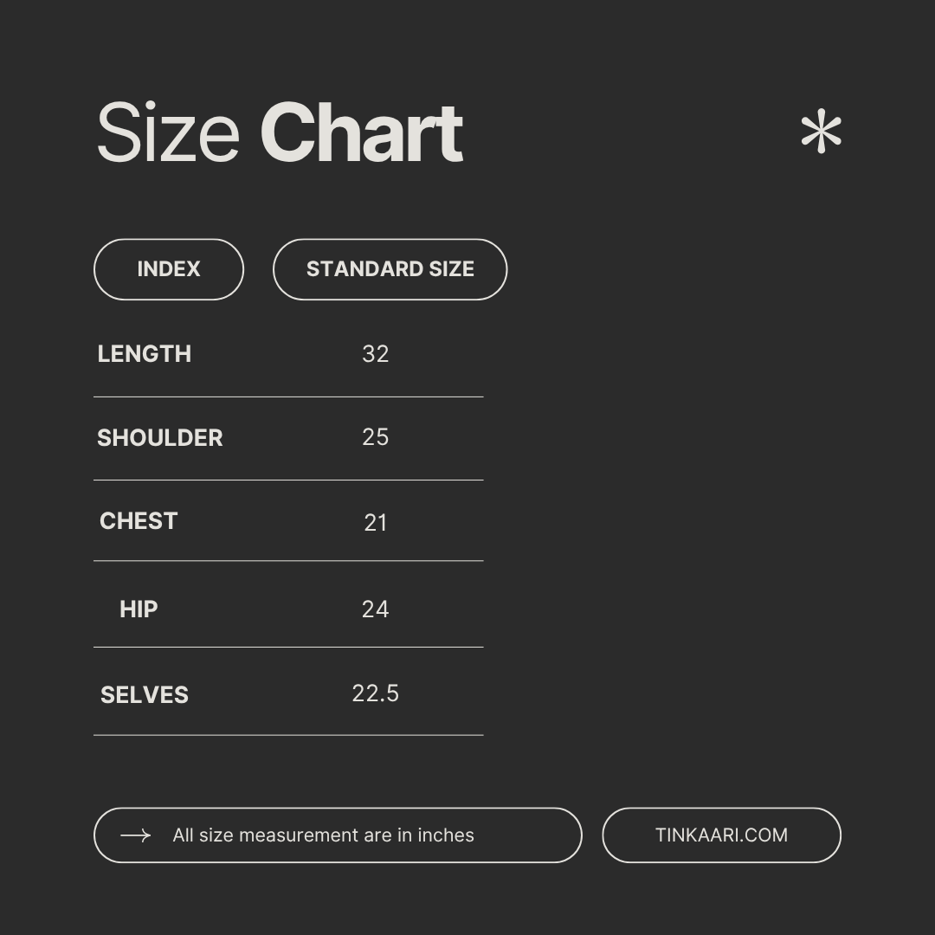Click the word 'Size' in the heading
The image size is (935, 935).
pyautogui.click(x=168, y=133)
